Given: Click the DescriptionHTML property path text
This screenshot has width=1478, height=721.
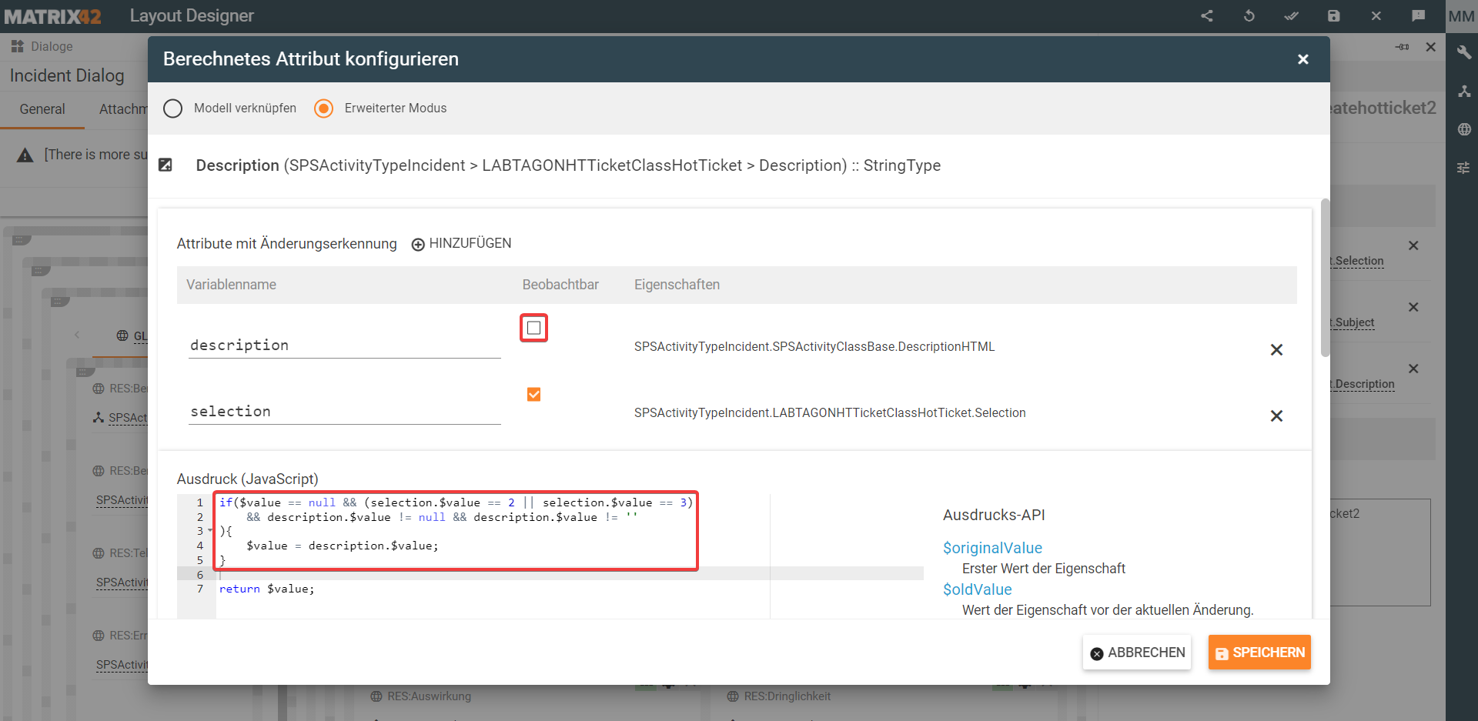Looking at the screenshot, I should pyautogui.click(x=814, y=347).
